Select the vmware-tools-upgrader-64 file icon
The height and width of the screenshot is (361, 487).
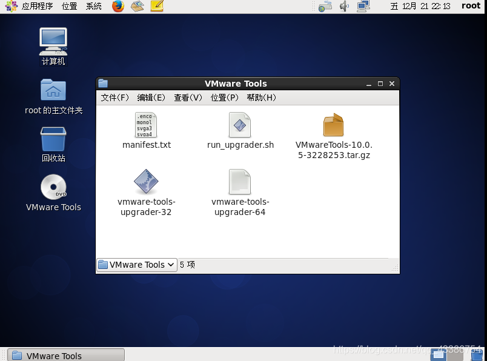click(240, 182)
